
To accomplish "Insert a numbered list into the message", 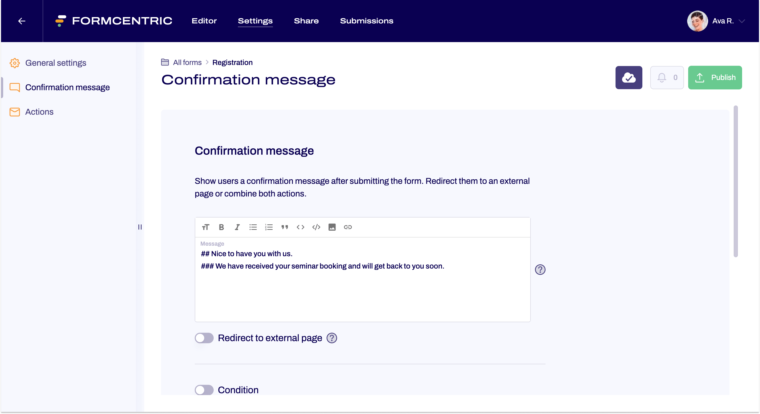I will pyautogui.click(x=269, y=227).
